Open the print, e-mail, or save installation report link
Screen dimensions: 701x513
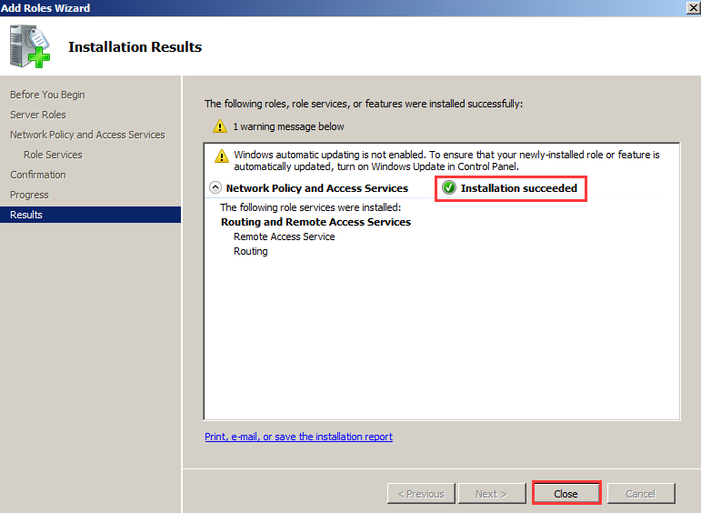click(x=298, y=437)
